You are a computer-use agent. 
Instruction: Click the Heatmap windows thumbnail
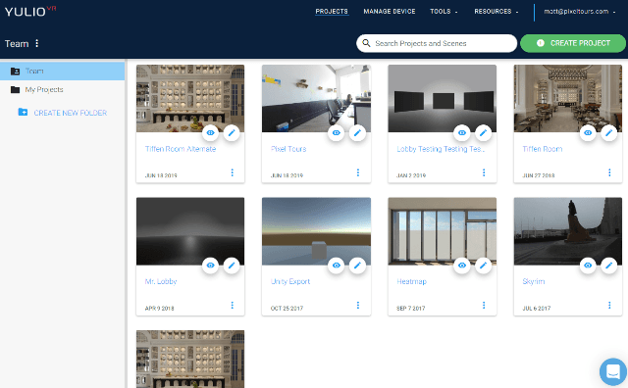(x=443, y=231)
